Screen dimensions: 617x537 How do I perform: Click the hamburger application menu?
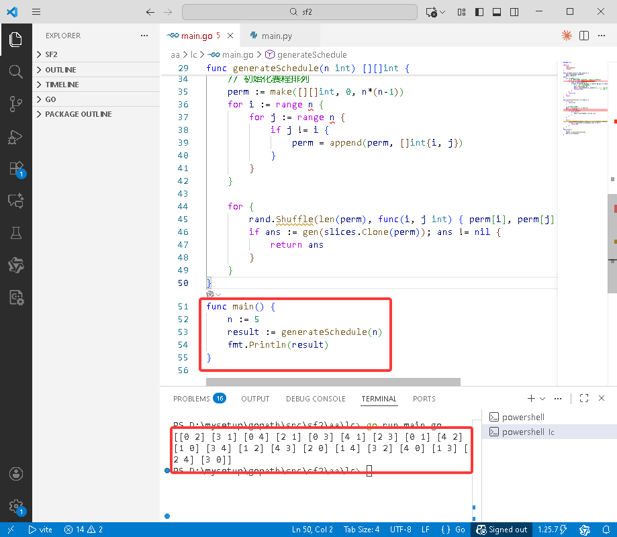pyautogui.click(x=36, y=12)
